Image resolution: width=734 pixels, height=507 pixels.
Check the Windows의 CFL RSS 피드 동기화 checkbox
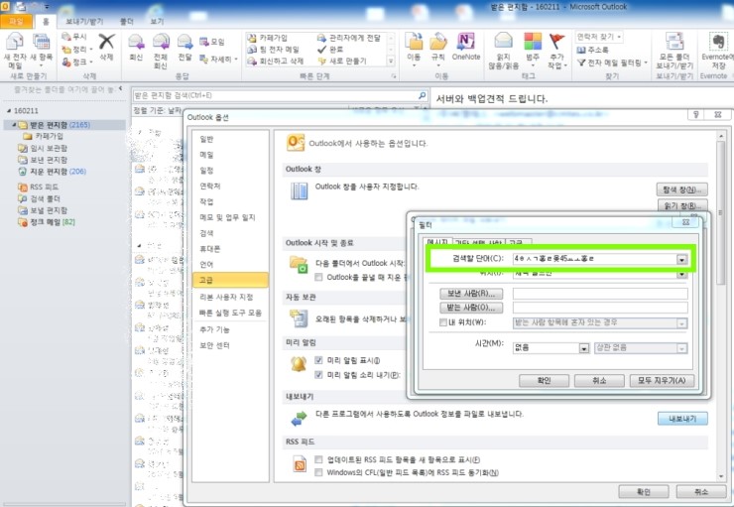pyautogui.click(x=318, y=472)
